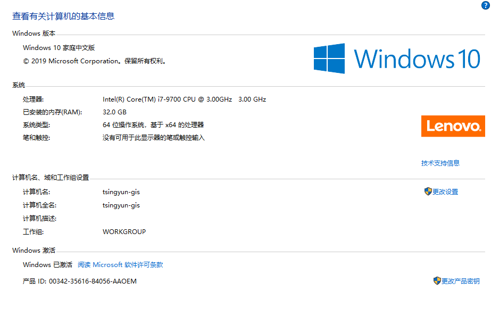
Task: Click the 系统 section header
Action: pos(19,85)
